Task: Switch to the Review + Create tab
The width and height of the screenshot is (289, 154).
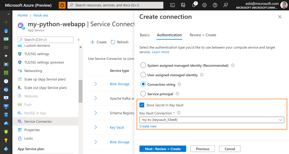Action: [203, 35]
